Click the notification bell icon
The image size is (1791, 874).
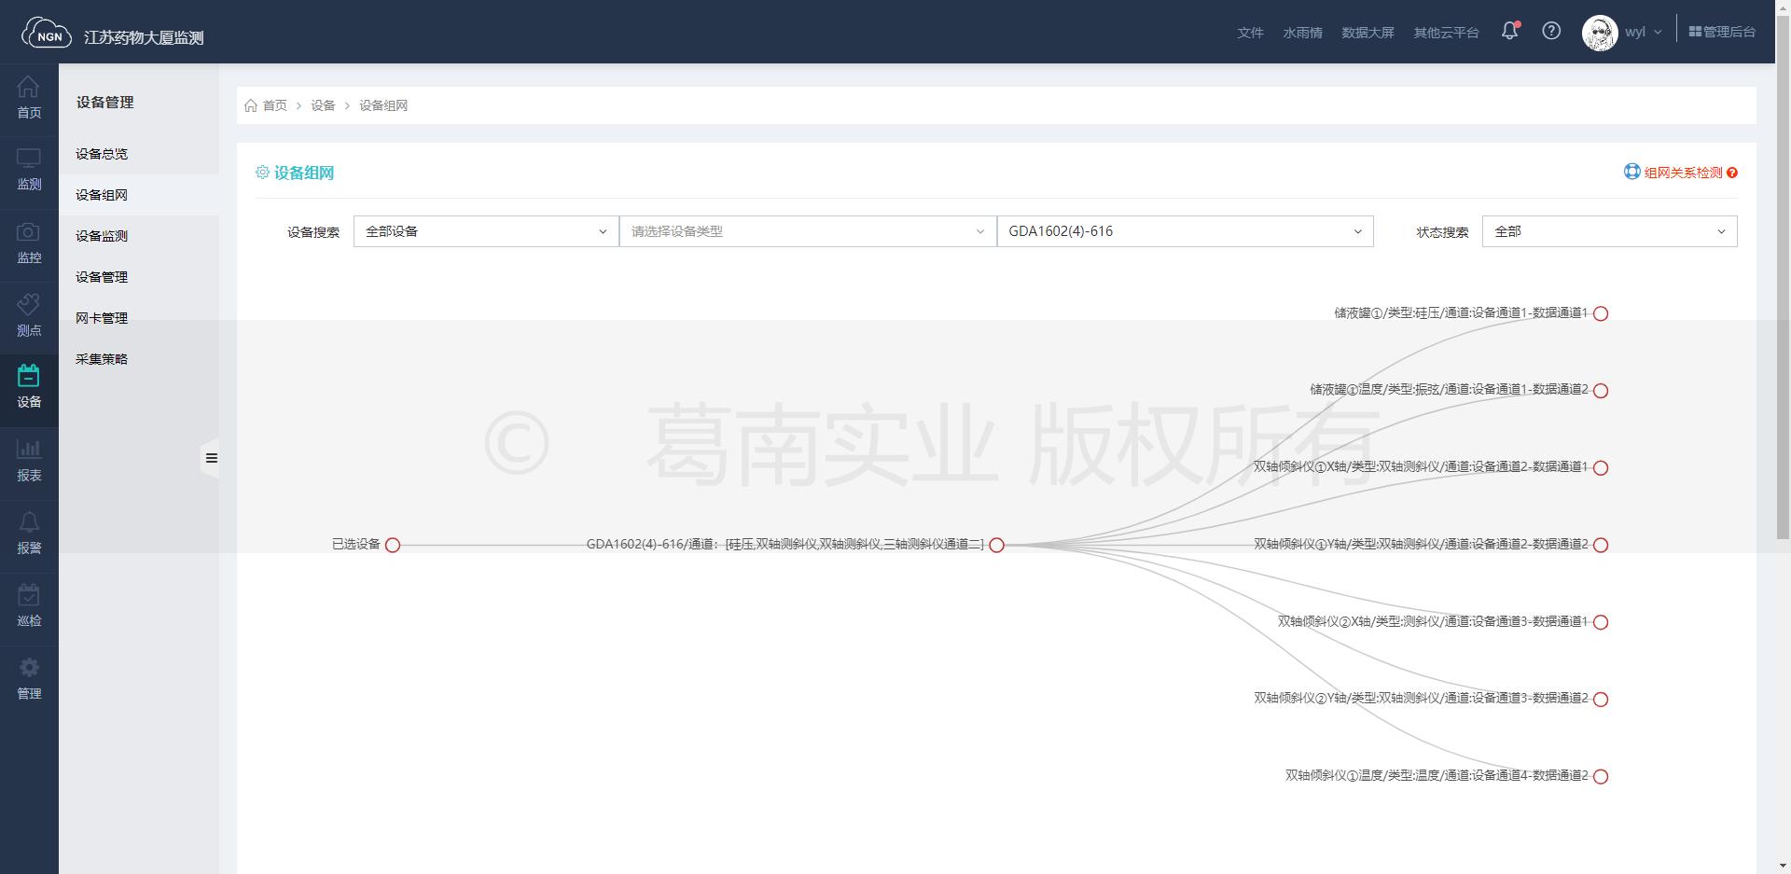(x=1509, y=31)
